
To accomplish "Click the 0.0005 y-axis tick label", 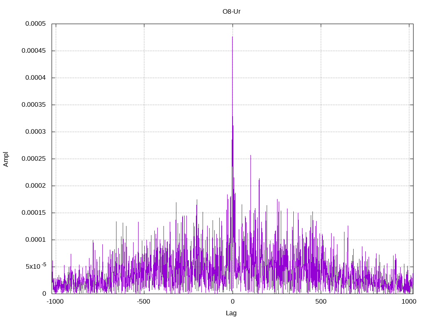I will click(36, 24).
